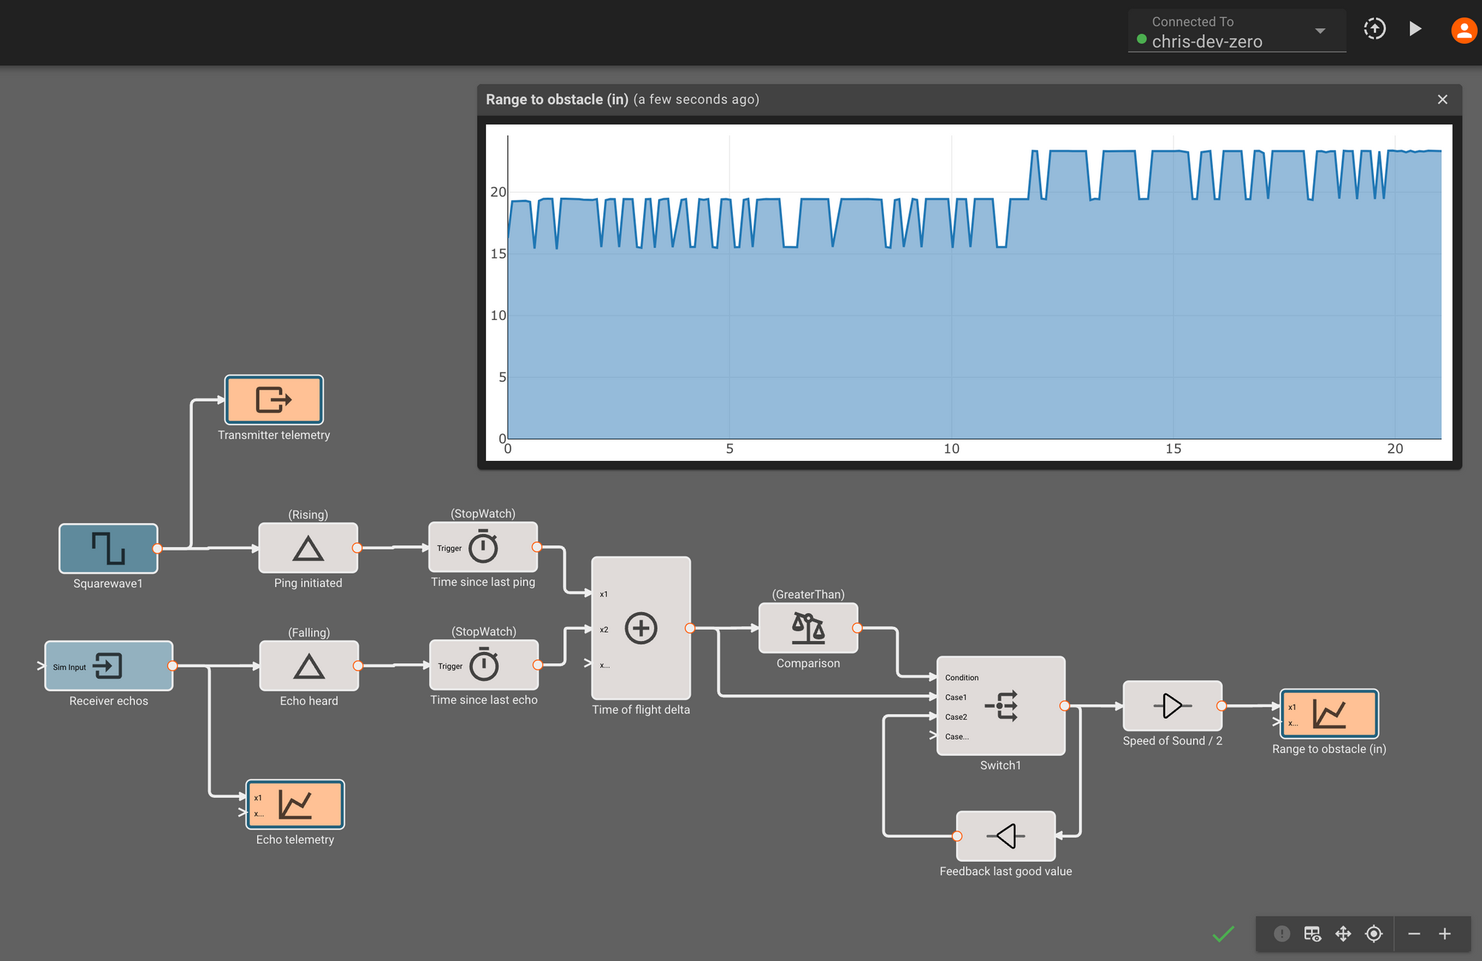
Task: Click the GreaterThan Comparison block
Action: [808, 628]
